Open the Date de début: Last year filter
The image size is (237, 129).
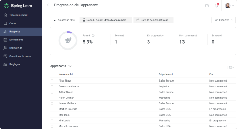click(153, 20)
